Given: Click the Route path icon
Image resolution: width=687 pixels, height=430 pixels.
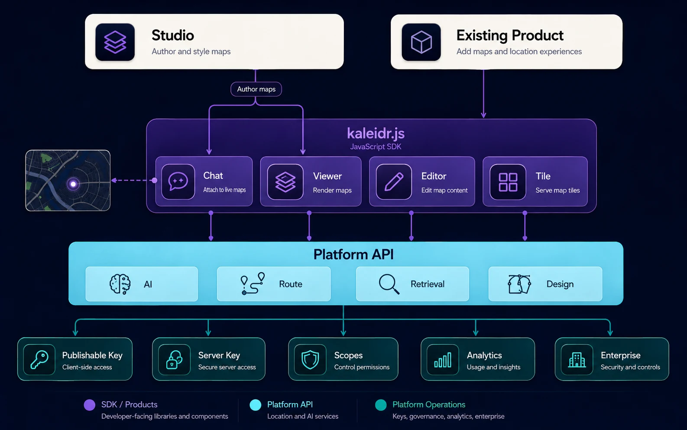Looking at the screenshot, I should pos(253,284).
